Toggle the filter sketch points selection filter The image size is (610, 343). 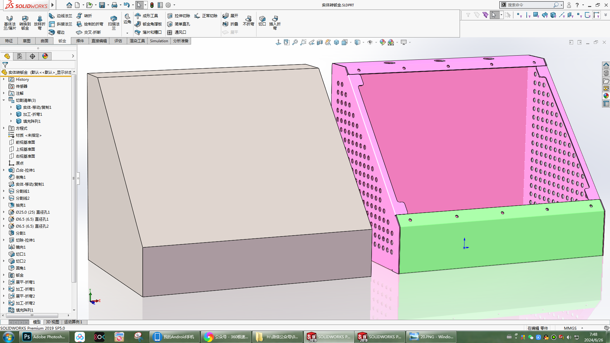(579, 15)
